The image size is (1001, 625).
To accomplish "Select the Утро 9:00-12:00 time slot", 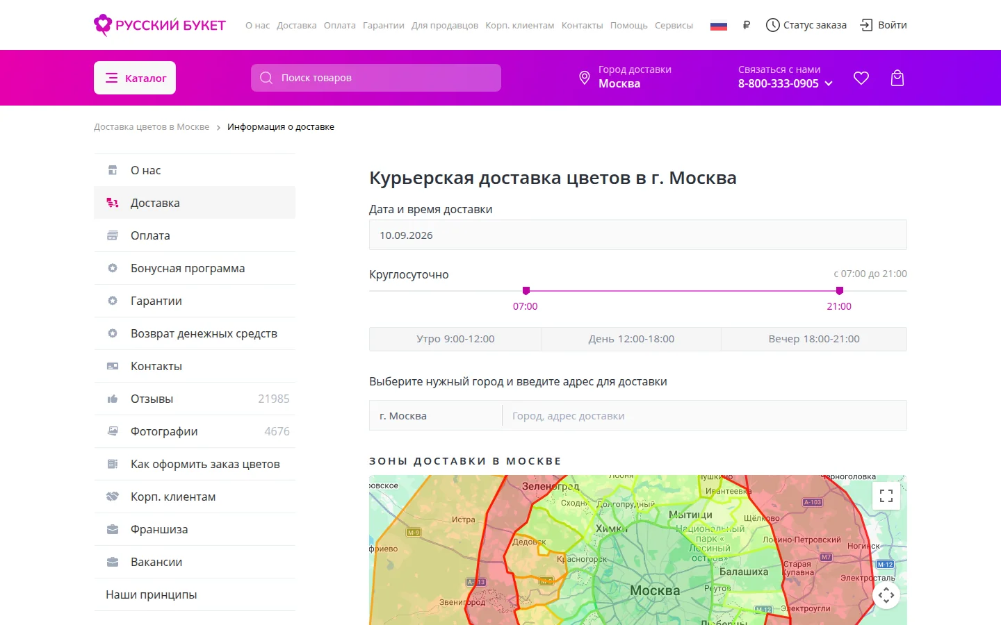I will pos(455,339).
